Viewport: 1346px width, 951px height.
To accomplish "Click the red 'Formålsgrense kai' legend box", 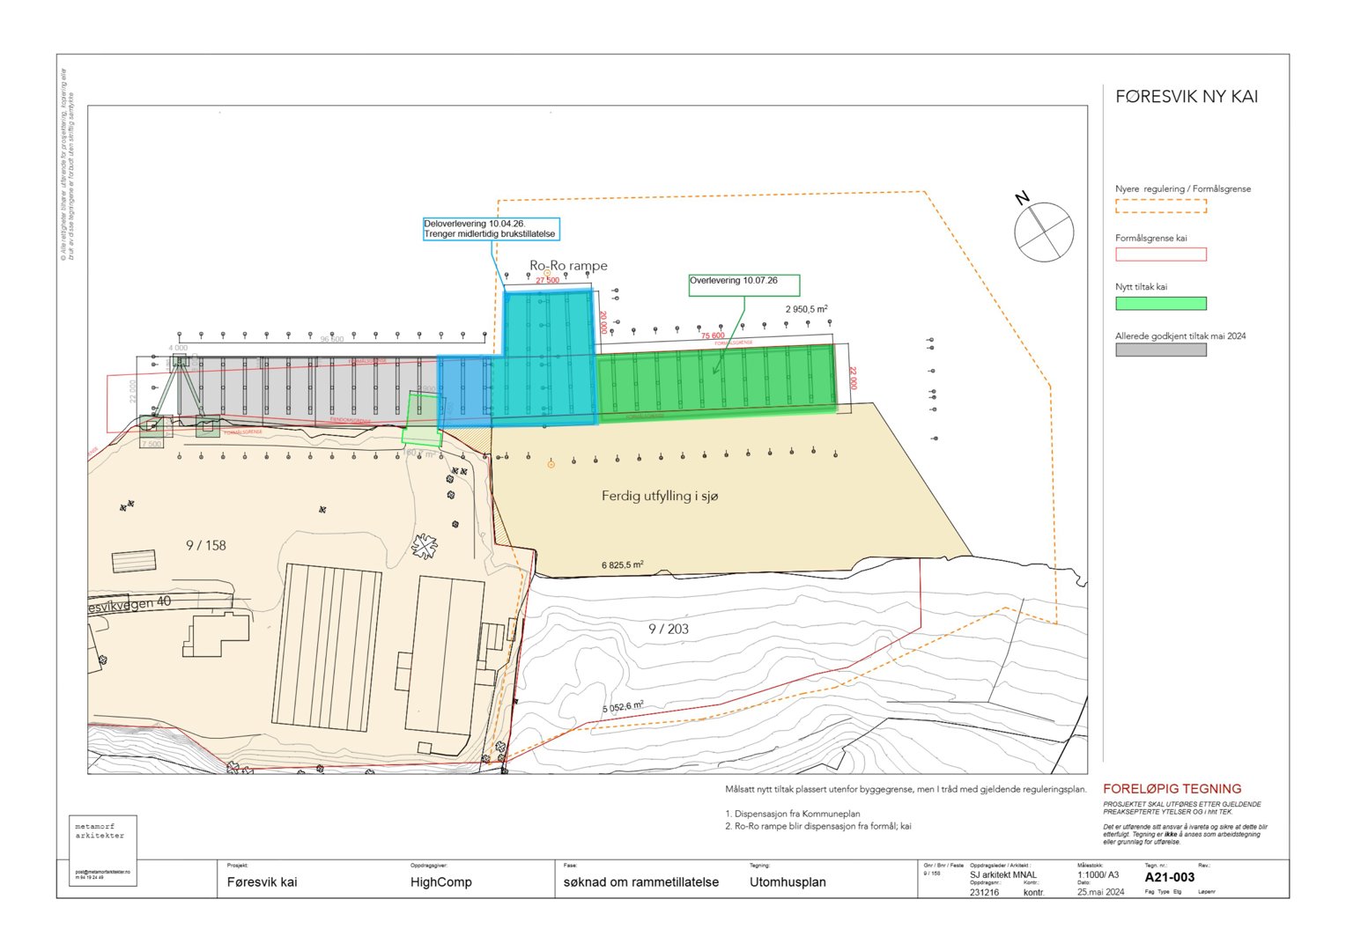I will click(x=1160, y=254).
